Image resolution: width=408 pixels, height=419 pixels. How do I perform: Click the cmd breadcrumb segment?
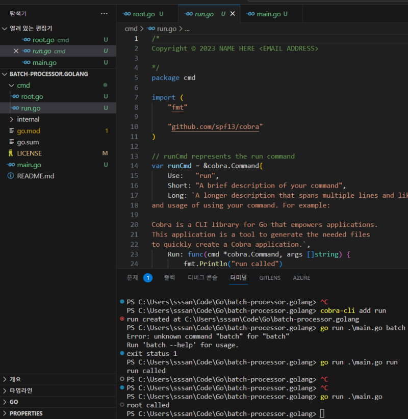click(131, 29)
